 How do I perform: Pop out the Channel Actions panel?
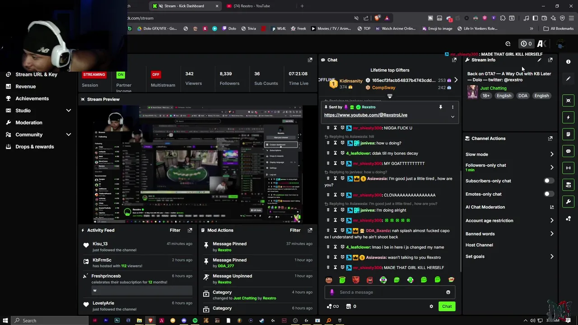[550, 139]
